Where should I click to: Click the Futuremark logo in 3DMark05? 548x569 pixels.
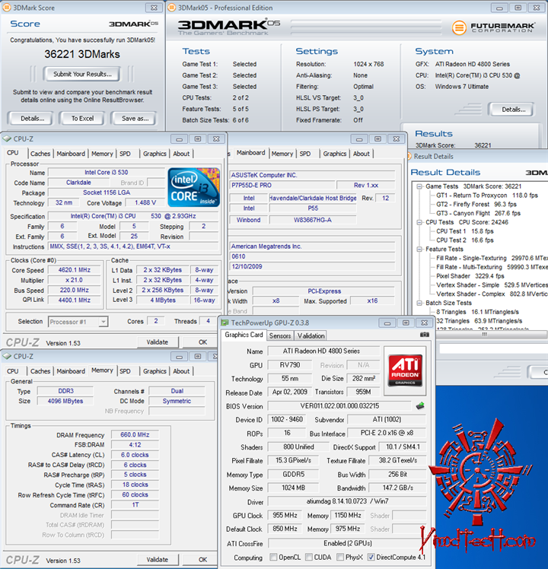[492, 27]
